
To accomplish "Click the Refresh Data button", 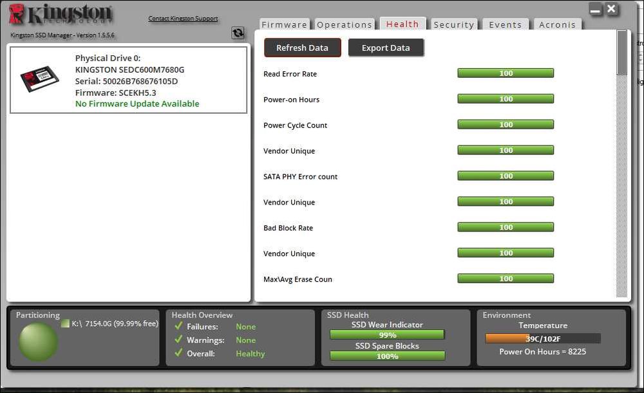I will coord(302,48).
